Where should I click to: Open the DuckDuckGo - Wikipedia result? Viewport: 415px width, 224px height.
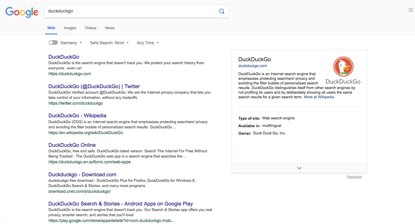point(77,116)
